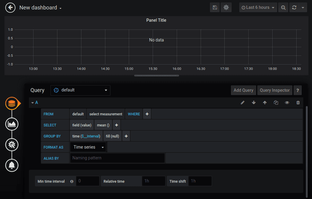Open the Time series format dropdown
The height and width of the screenshot is (199, 312).
(x=88, y=147)
